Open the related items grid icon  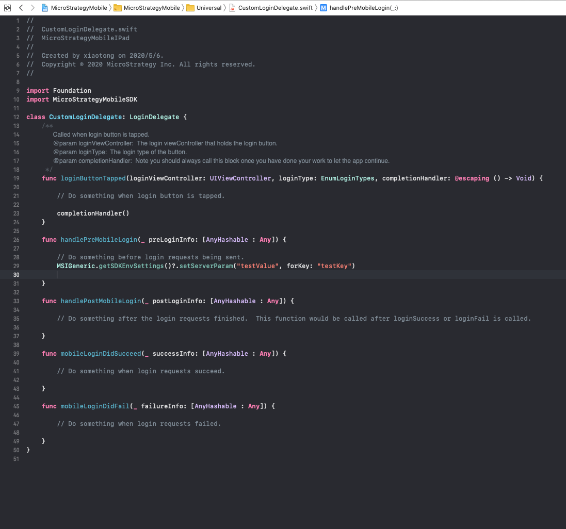[7, 8]
